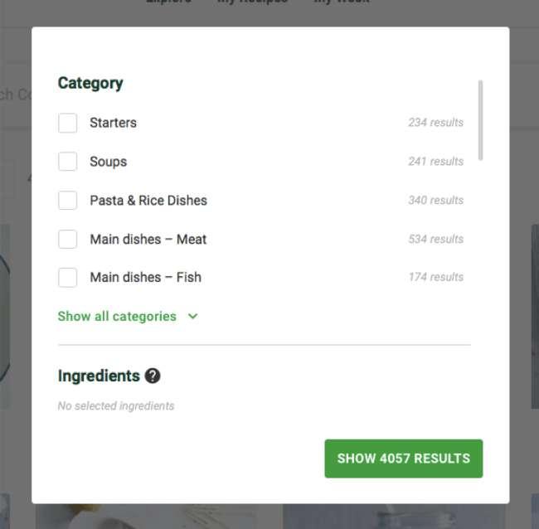Click the Soups label text
This screenshot has width=539, height=529.
(109, 162)
